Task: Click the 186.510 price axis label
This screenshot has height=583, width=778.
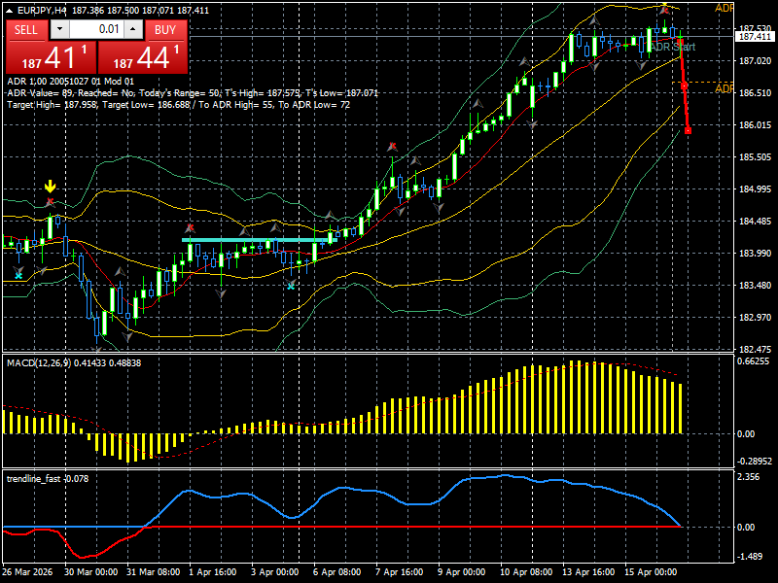Action: click(x=756, y=93)
